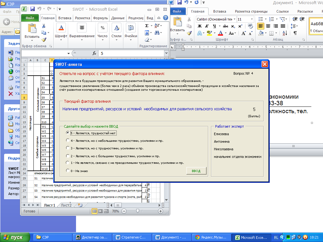Open the Calibri font name dropdown in Word
Image resolution: width=323 pixels, height=242 pixels.
point(234,19)
